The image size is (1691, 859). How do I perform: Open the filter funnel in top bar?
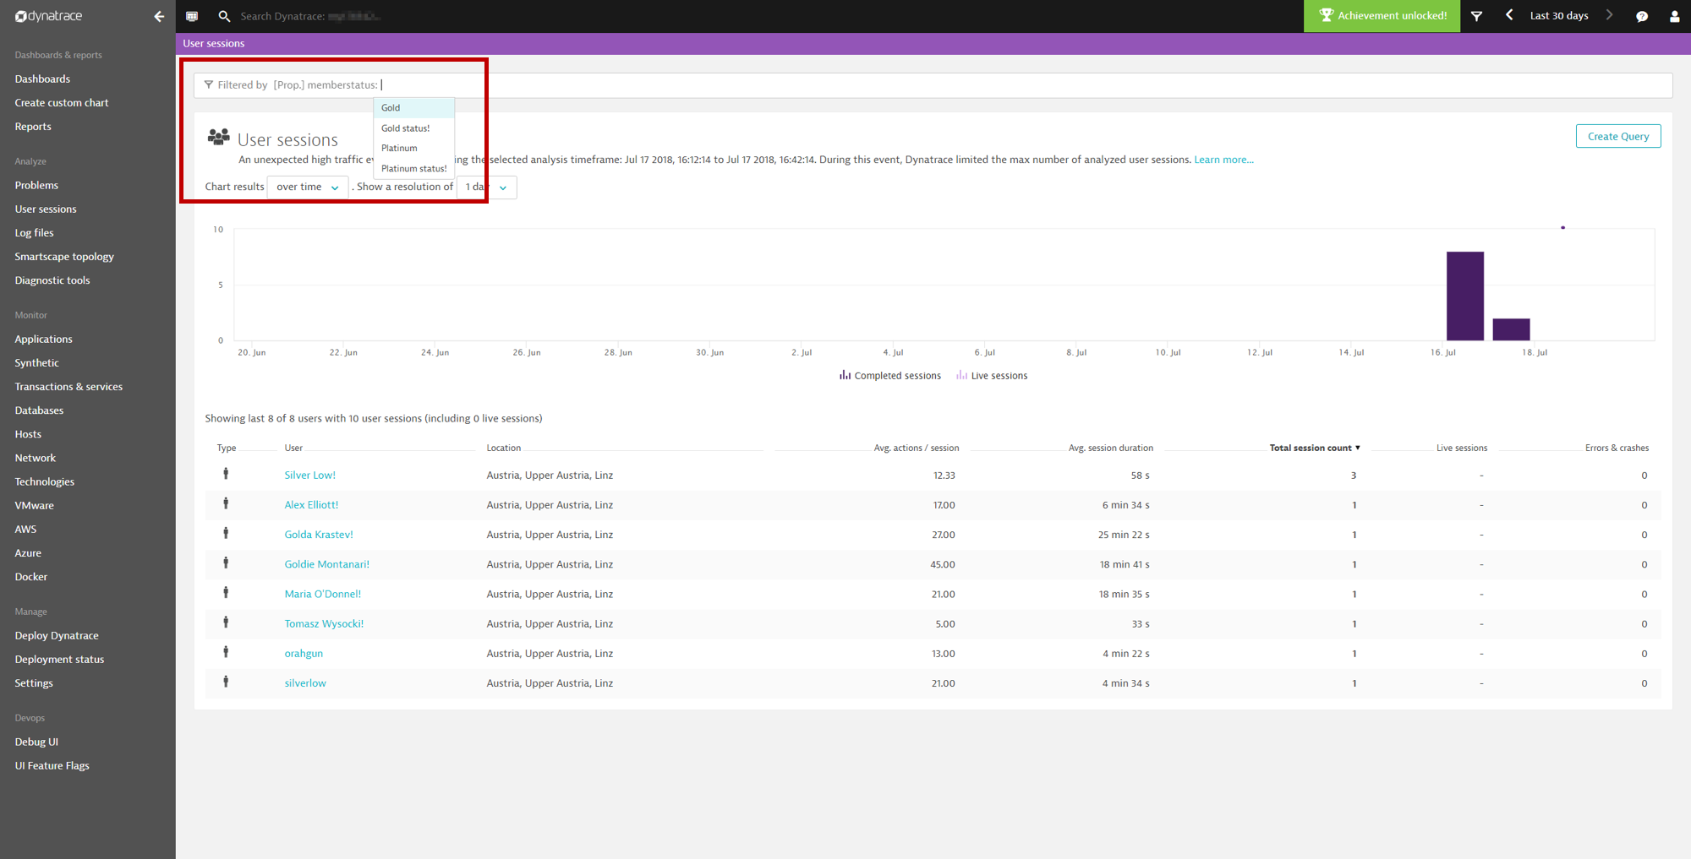coord(1476,16)
